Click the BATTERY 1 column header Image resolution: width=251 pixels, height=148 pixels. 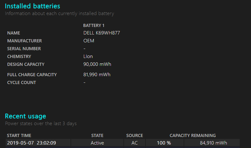coord(94,25)
